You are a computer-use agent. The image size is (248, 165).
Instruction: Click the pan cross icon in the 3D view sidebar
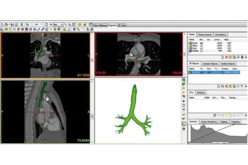click(184, 109)
